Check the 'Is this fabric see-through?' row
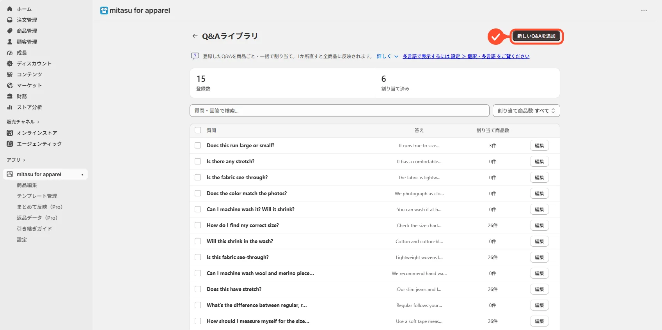The height and width of the screenshot is (330, 662). (198, 257)
